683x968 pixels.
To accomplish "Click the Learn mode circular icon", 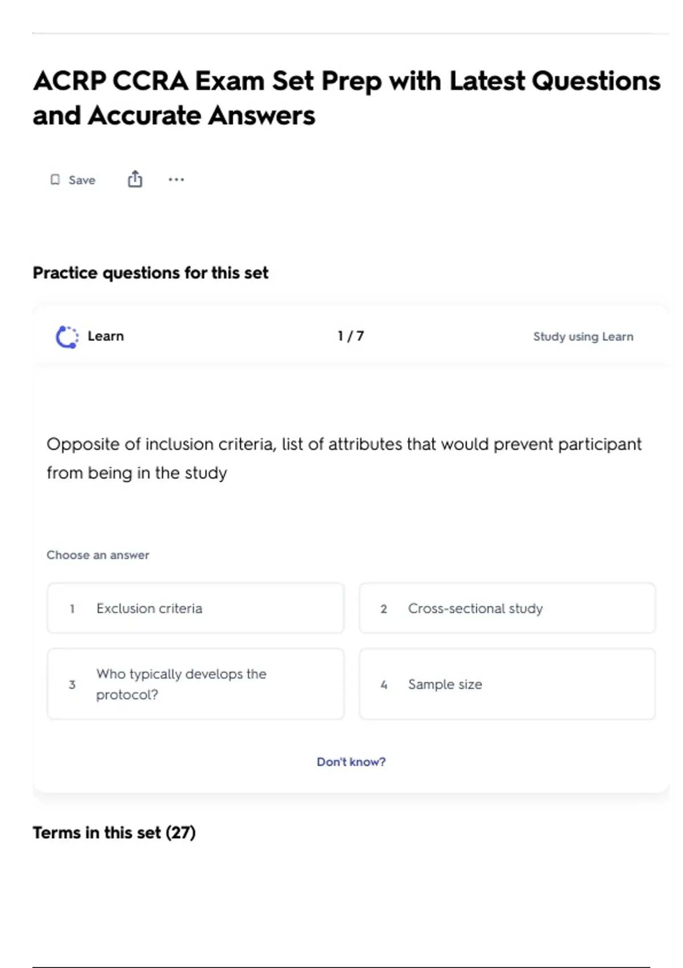I will click(x=67, y=337).
